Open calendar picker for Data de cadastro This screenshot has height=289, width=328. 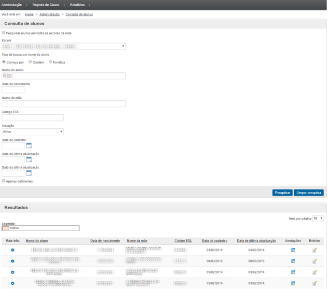[29, 145]
